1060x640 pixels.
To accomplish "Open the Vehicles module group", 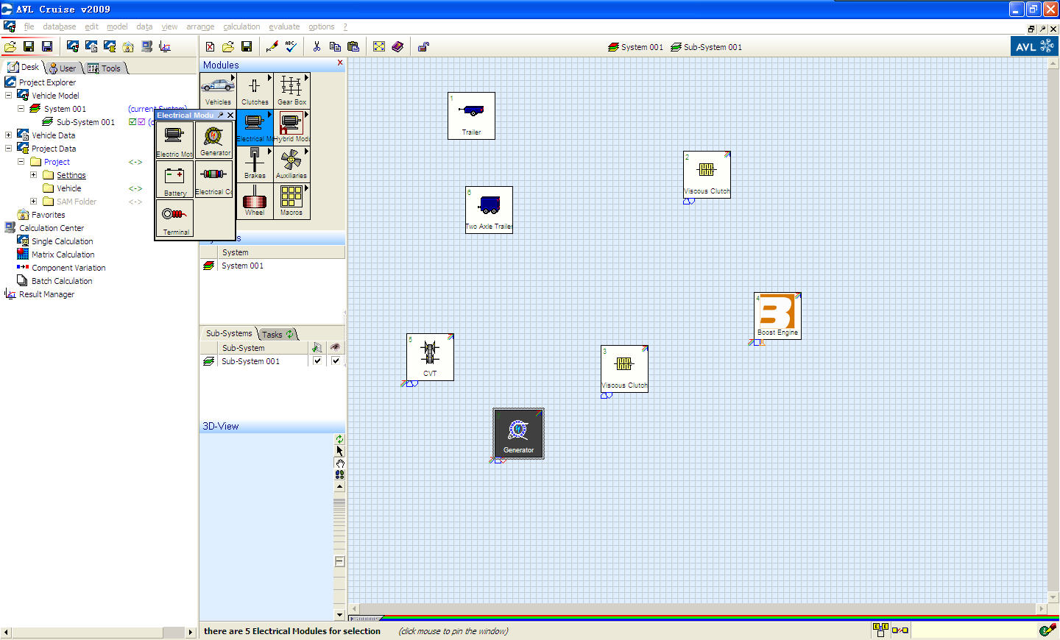I will (x=218, y=90).
